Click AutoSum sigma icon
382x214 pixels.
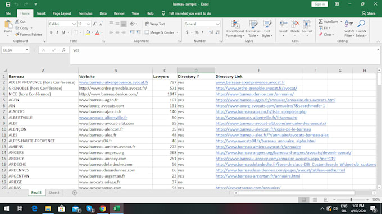(x=321, y=22)
